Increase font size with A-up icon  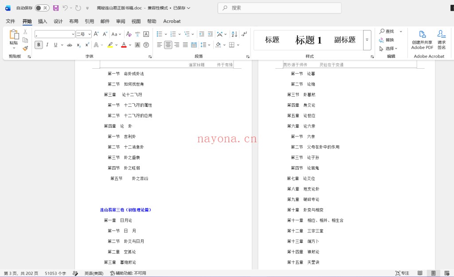(96, 34)
